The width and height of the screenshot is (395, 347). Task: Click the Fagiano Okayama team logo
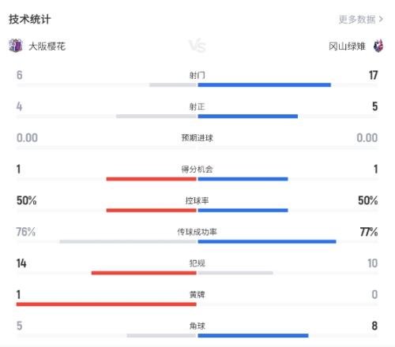(x=378, y=46)
